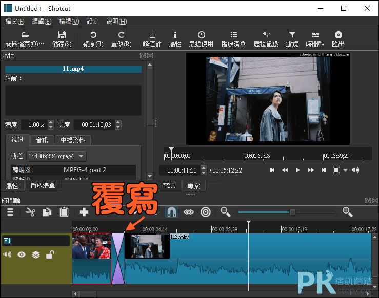
Task: Switch to the 音訊 audio tab
Action: 42,140
